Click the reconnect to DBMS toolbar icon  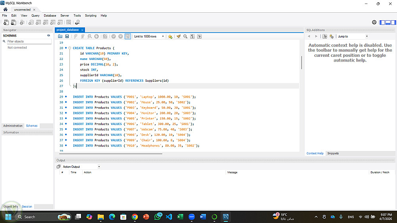tap(77, 23)
